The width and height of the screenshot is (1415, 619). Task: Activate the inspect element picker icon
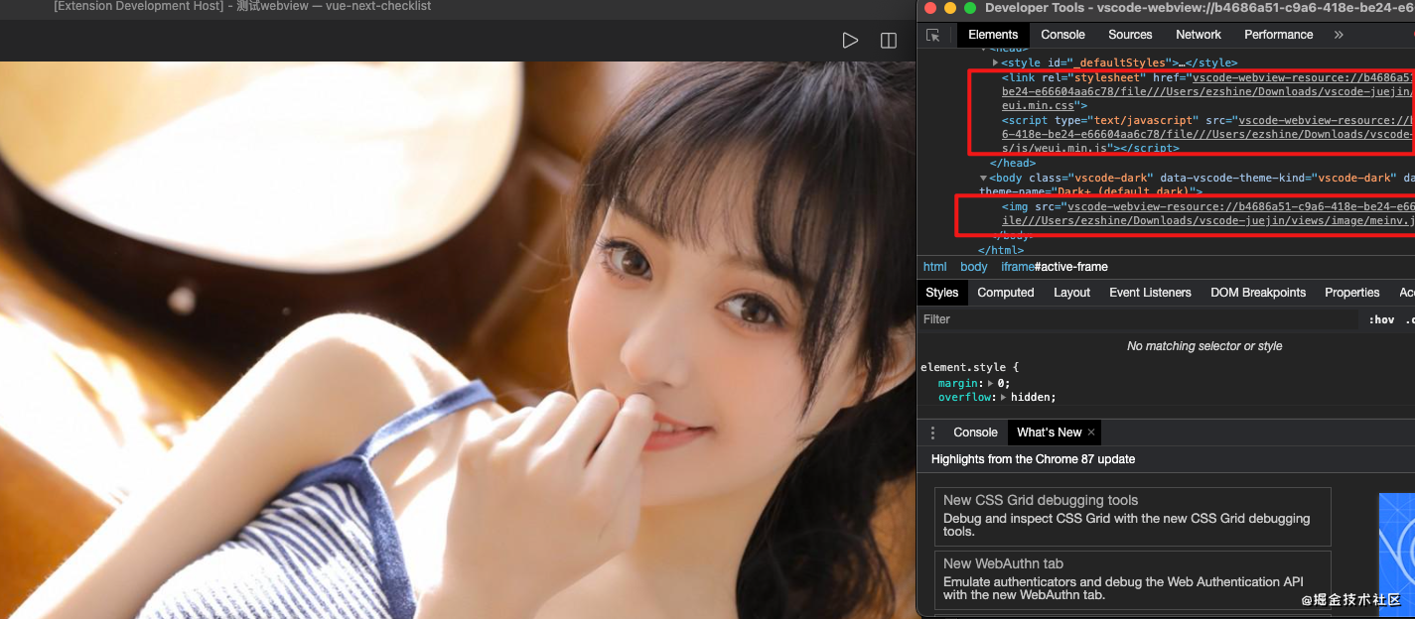tap(933, 35)
